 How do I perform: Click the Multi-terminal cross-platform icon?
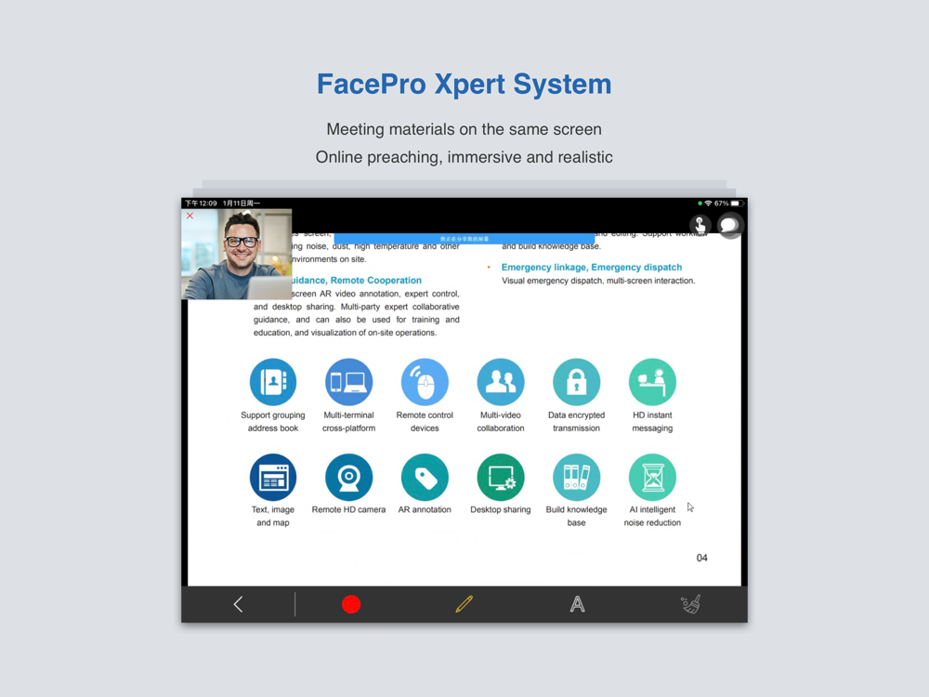(349, 382)
